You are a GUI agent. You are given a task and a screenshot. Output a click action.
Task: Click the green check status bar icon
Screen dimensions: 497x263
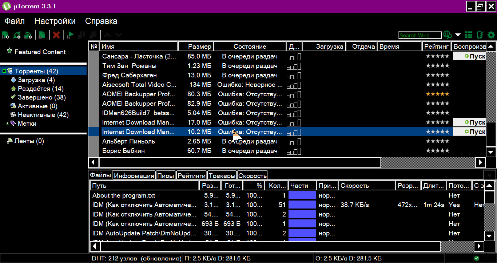[477, 258]
